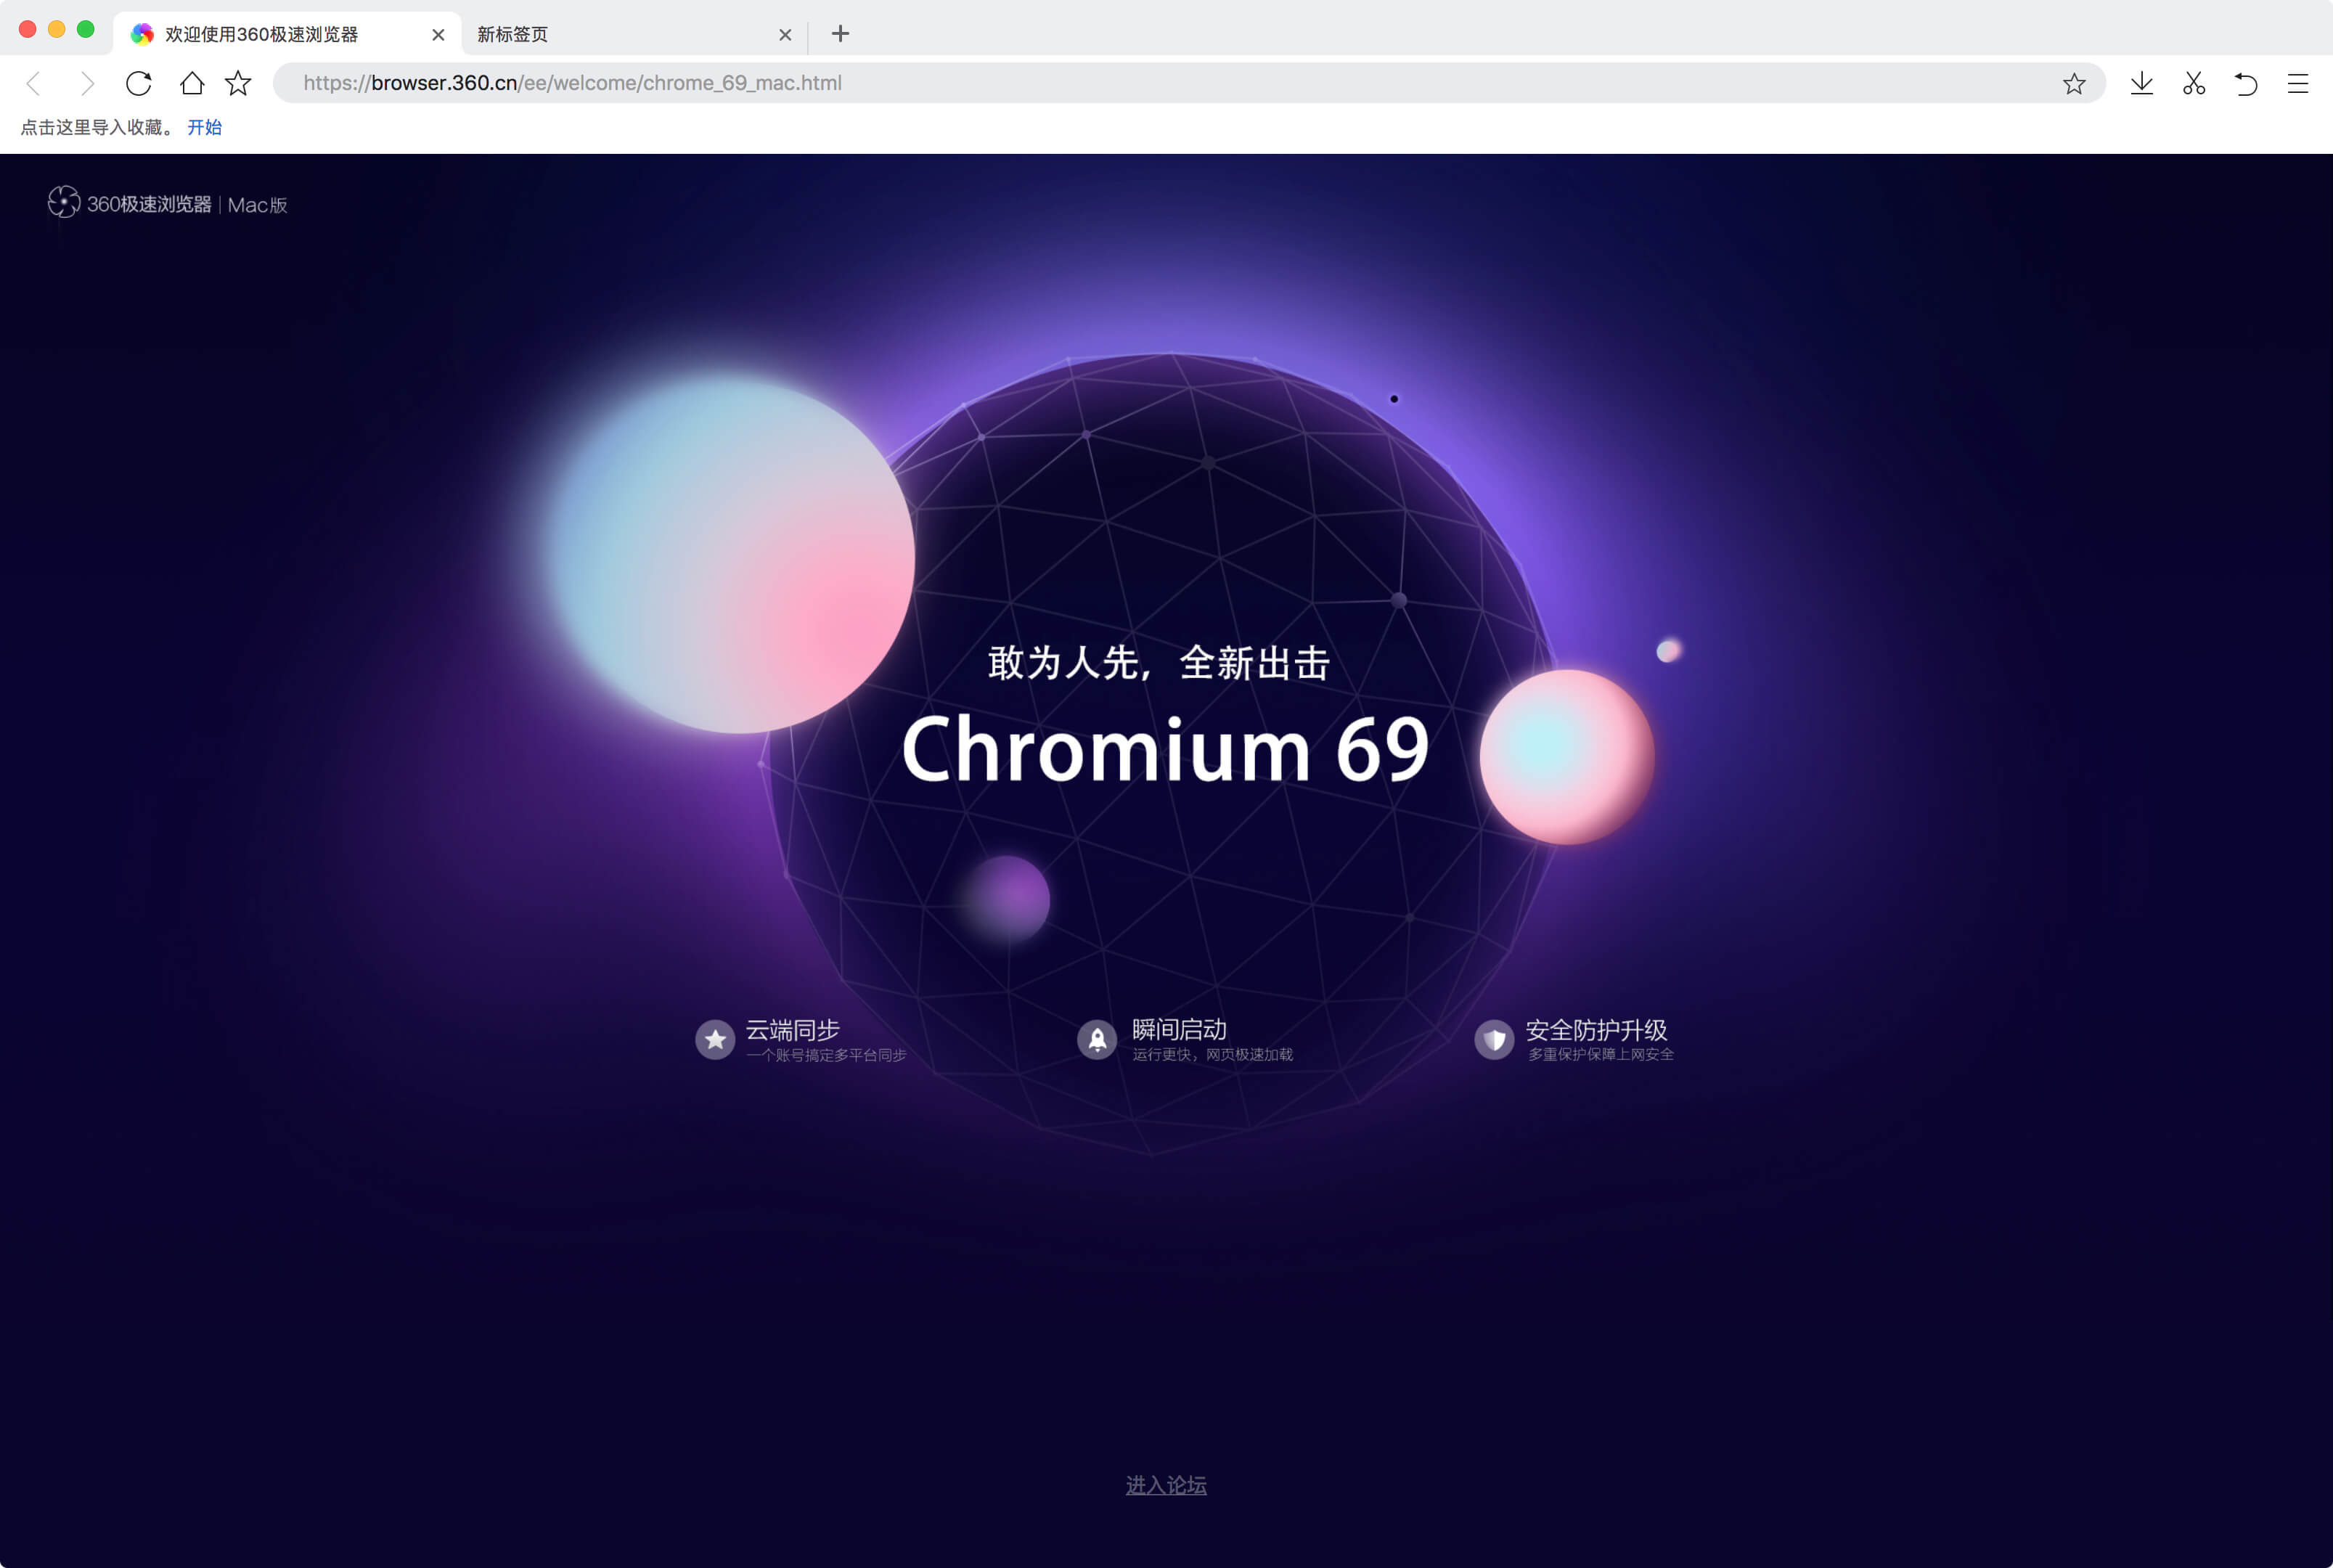Click the 开始 import bookmarks link
The width and height of the screenshot is (2333, 1568).
click(x=205, y=127)
